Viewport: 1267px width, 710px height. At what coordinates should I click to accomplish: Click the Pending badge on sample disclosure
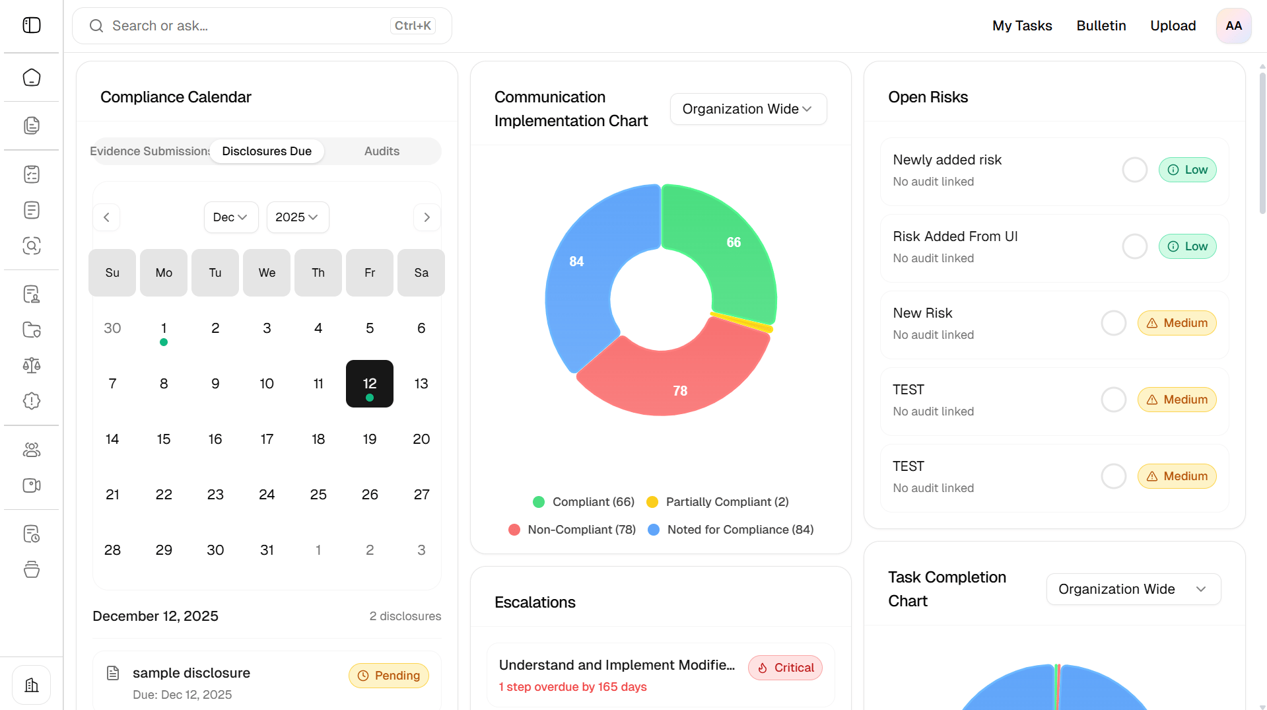(389, 676)
